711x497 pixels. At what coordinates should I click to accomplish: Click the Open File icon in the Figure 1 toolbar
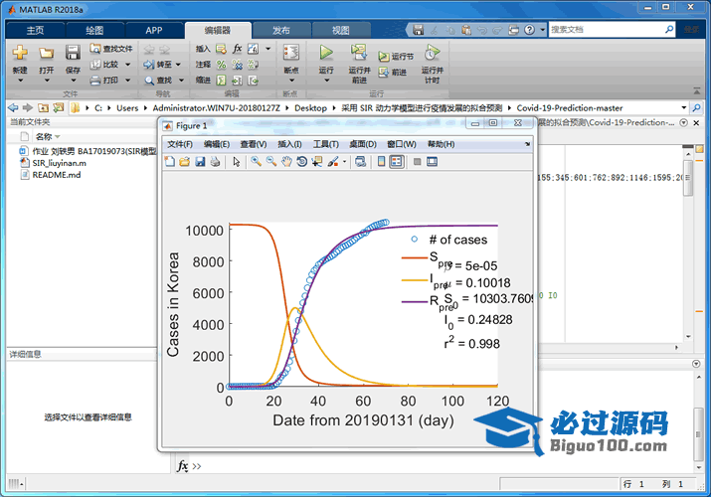click(185, 162)
